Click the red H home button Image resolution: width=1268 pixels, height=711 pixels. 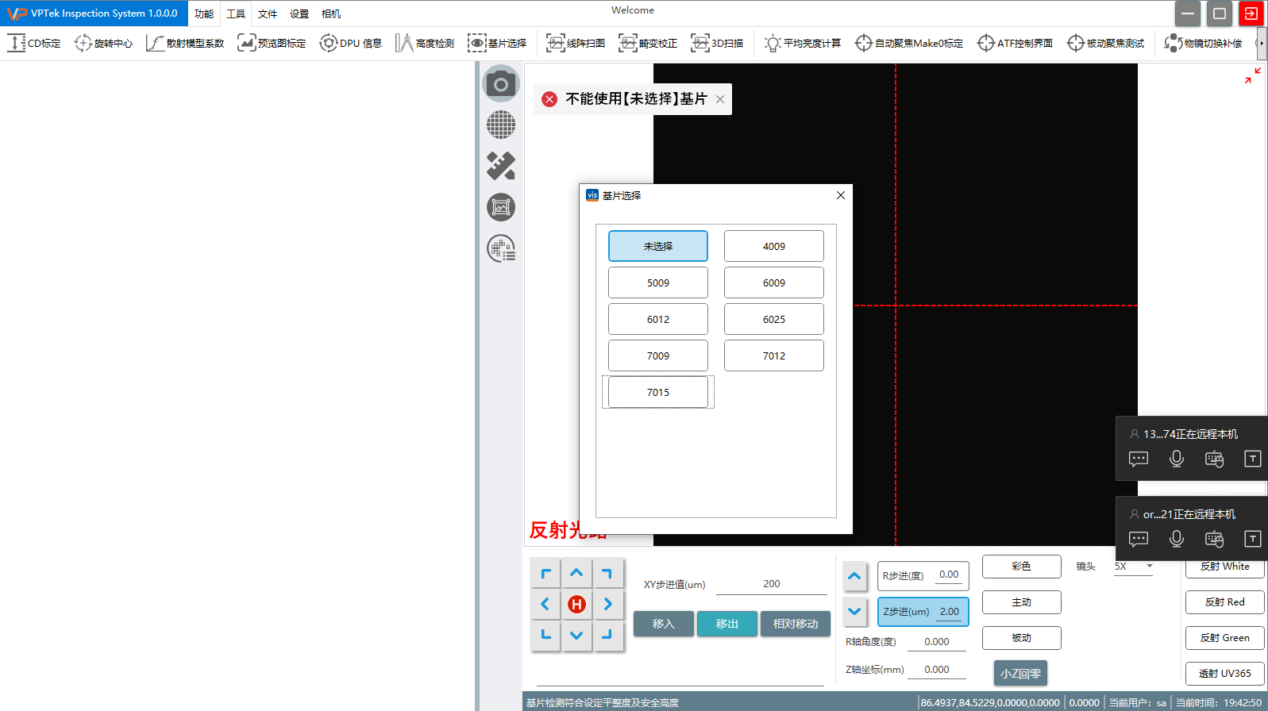pos(576,605)
